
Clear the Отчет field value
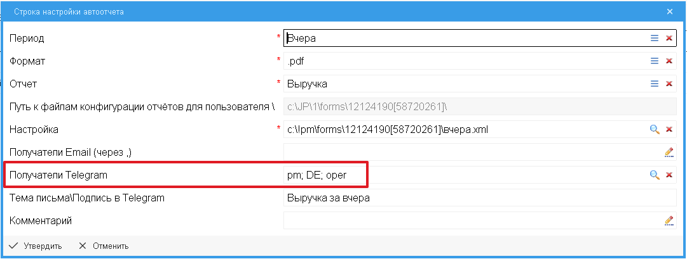click(669, 84)
